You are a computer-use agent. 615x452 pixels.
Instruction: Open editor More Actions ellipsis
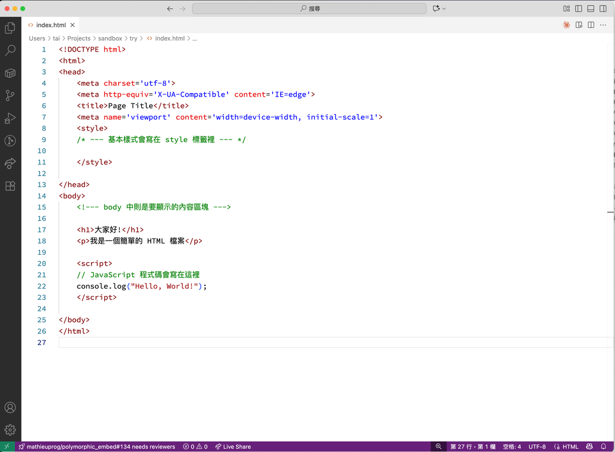click(603, 25)
